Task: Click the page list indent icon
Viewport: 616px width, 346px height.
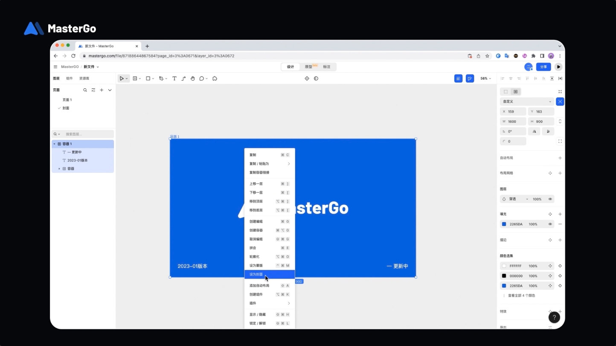Action: pos(93,90)
